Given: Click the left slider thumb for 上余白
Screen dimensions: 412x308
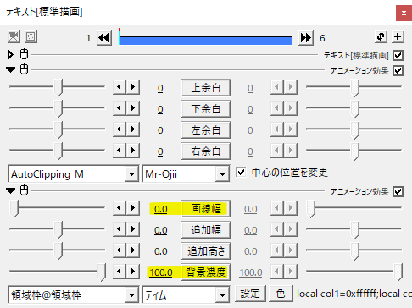Looking at the screenshot, I should (58, 88).
